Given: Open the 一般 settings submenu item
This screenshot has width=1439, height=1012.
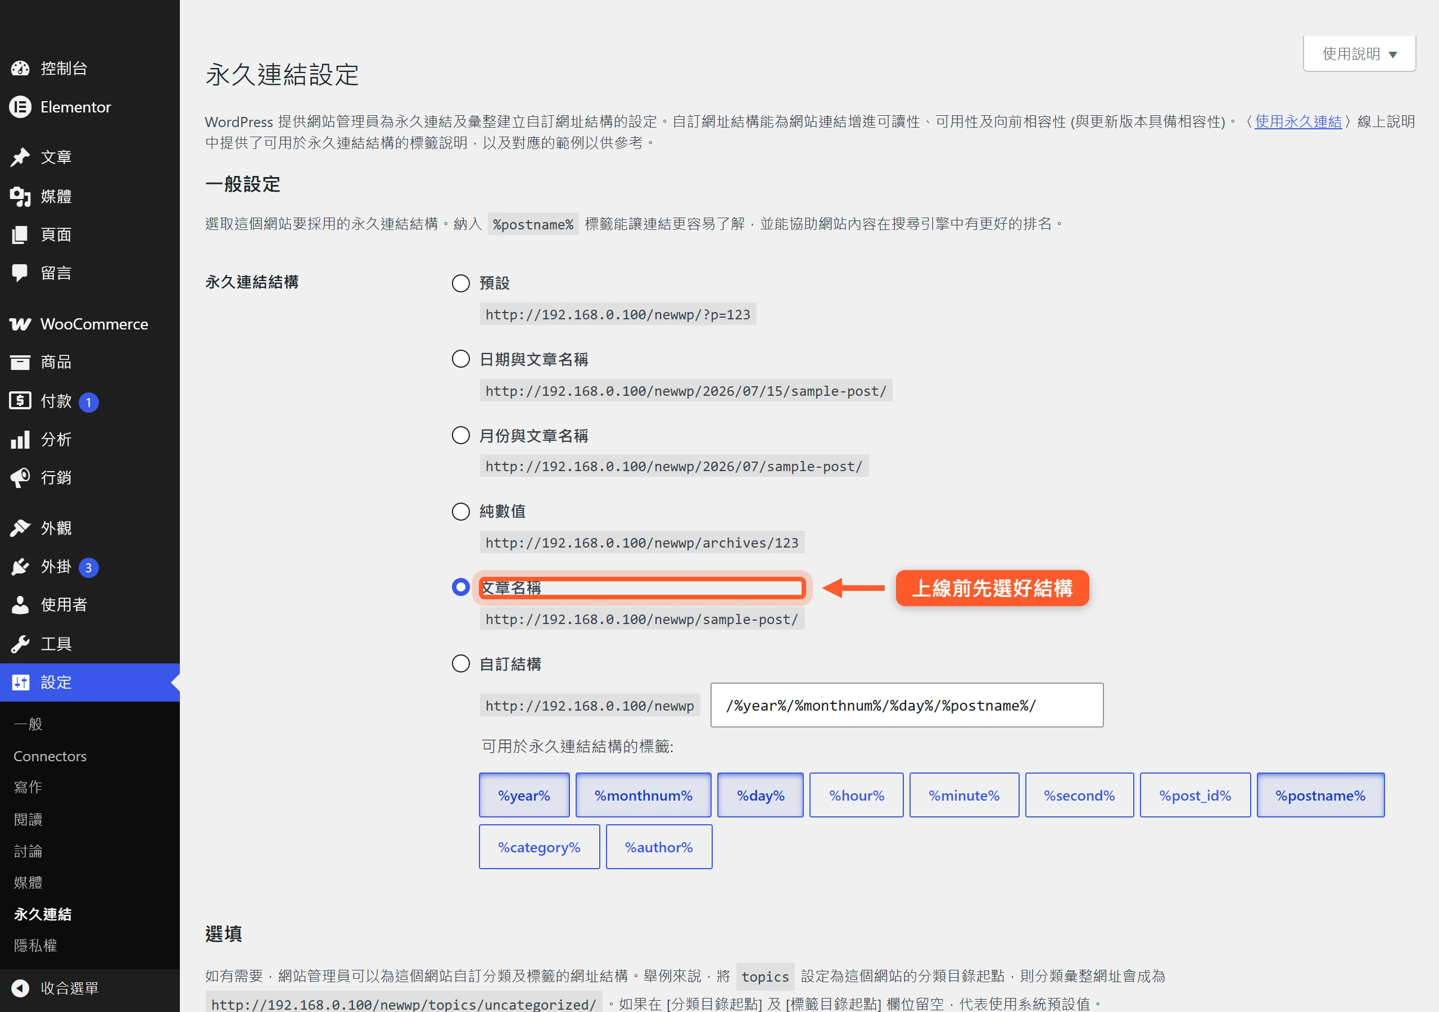Looking at the screenshot, I should click(x=28, y=724).
